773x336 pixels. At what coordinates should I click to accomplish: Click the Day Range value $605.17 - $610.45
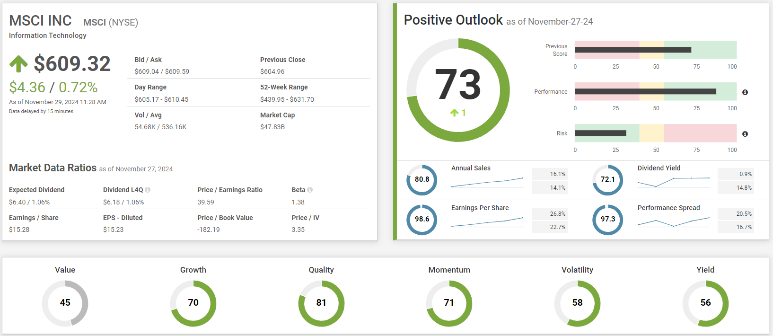pyautogui.click(x=161, y=99)
